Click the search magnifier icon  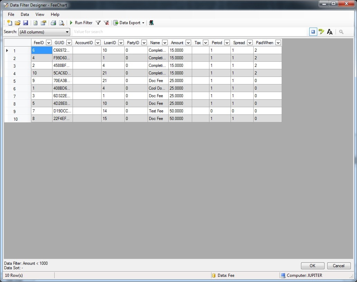click(x=341, y=32)
